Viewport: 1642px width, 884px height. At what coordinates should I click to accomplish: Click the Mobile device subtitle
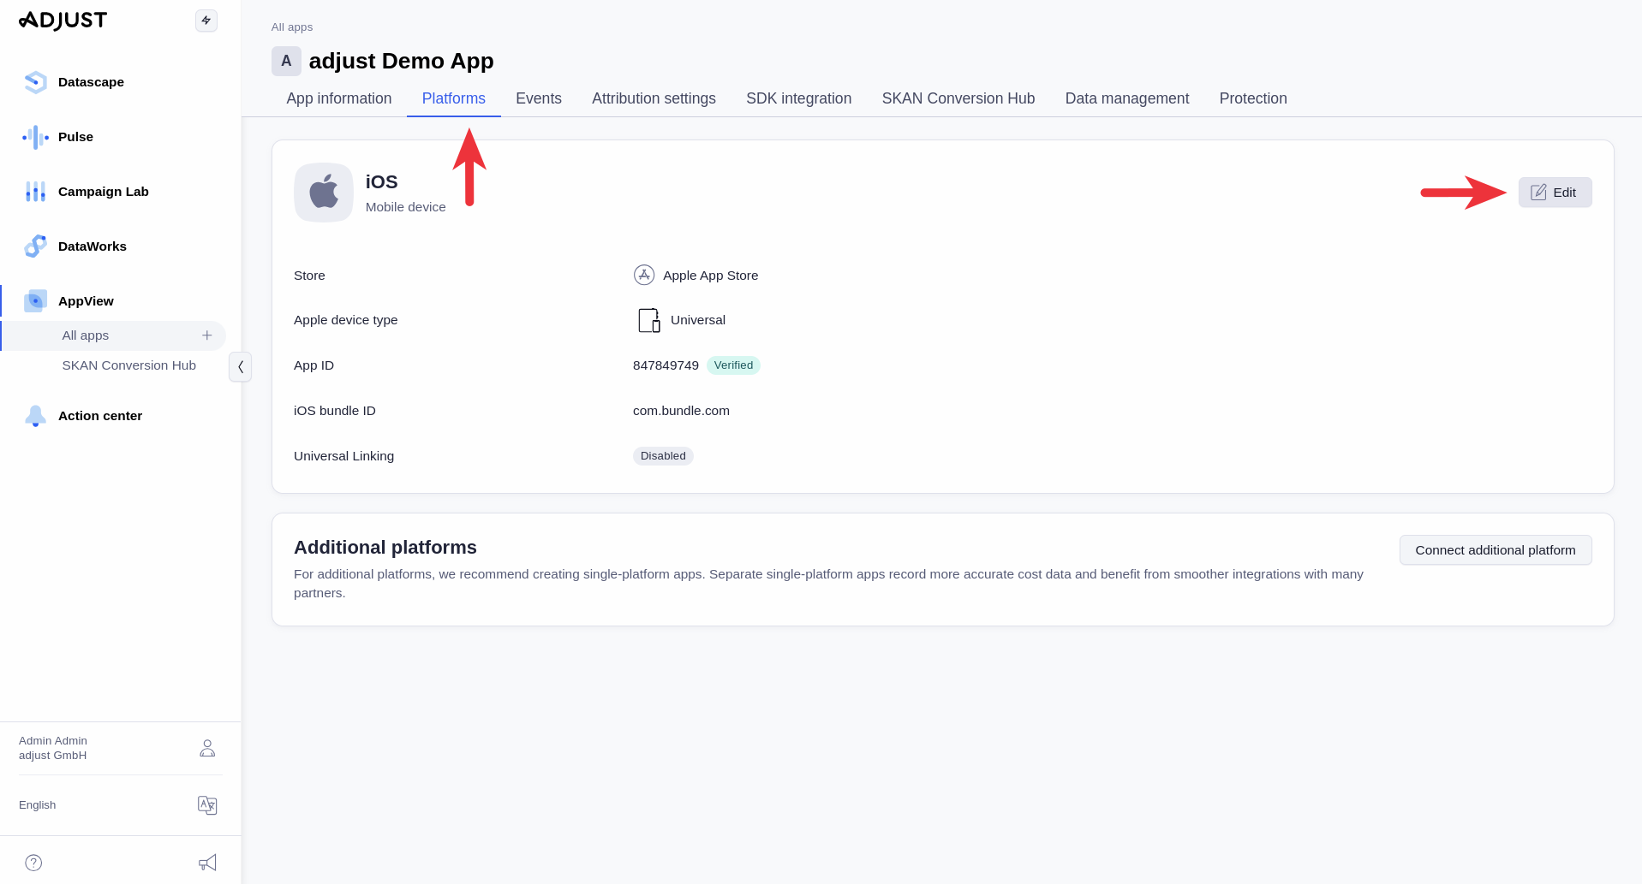406,207
